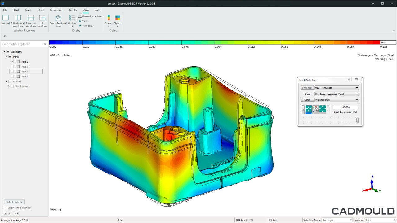Enable the Select whole channel checkbox
Image resolution: width=397 pixels, height=223 pixels.
(6, 208)
